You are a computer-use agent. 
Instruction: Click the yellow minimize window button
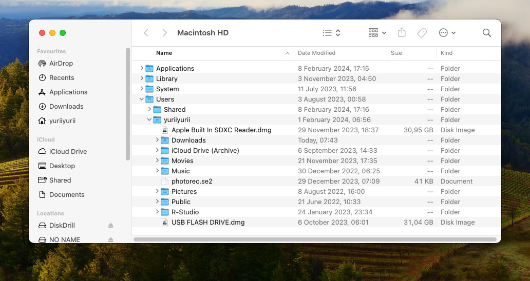tap(52, 33)
